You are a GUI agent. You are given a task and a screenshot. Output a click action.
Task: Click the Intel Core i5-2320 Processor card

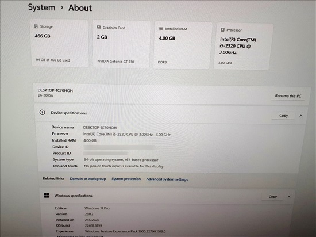pos(244,47)
